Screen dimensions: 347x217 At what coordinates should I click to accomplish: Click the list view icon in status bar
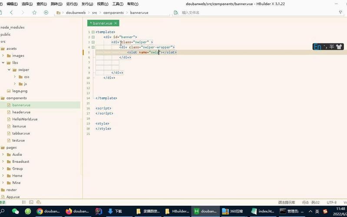24,202
